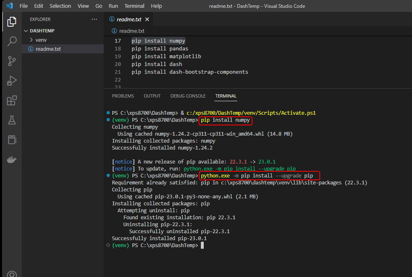
Task: Click 'pip install dash-bootstrap-components' line in editor
Action: click(190, 72)
